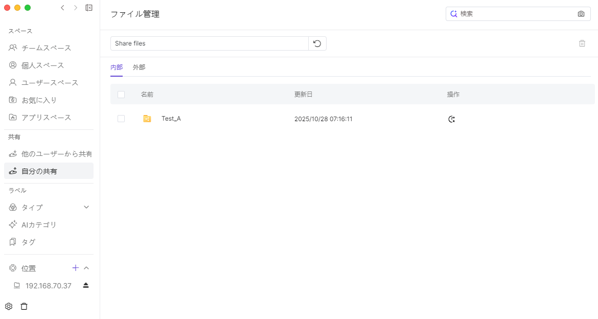Click the trash delete icon at top right
Screen dimensions: 598x319
coord(582,43)
